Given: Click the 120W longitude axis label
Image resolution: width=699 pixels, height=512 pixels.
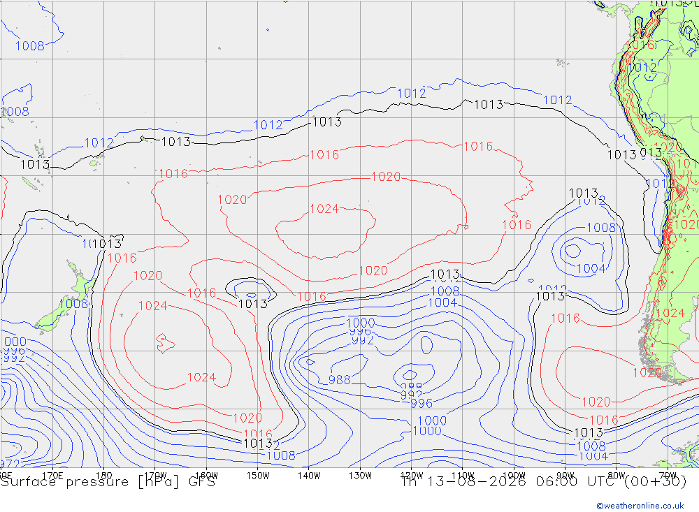Looking at the screenshot, I should 412,476.
